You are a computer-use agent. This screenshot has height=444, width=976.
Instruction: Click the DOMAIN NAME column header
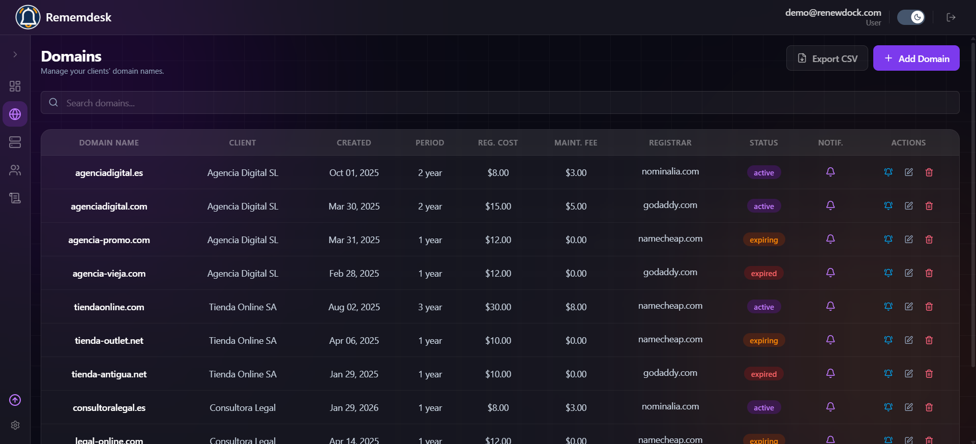(109, 143)
